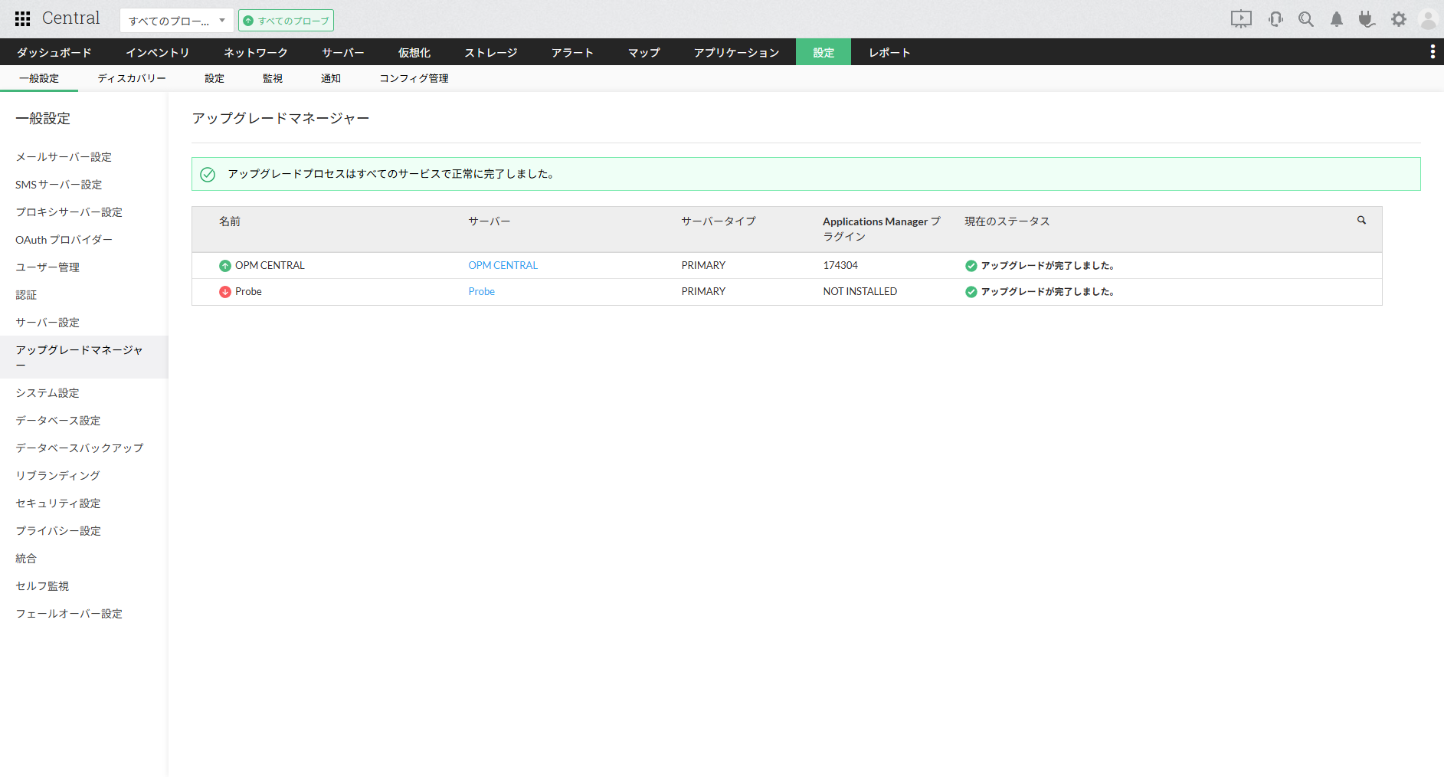Open セルフ監視 in the sidebar
Screen dimensions: 1444x777
point(42,586)
